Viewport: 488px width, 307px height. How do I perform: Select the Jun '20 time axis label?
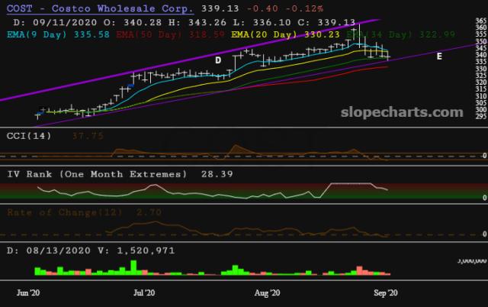pyautogui.click(x=28, y=293)
